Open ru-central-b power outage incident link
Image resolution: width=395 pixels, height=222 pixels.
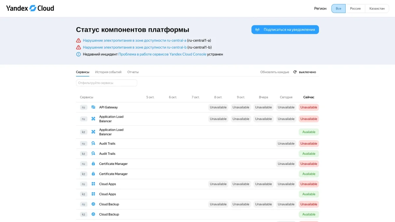tap(135, 47)
